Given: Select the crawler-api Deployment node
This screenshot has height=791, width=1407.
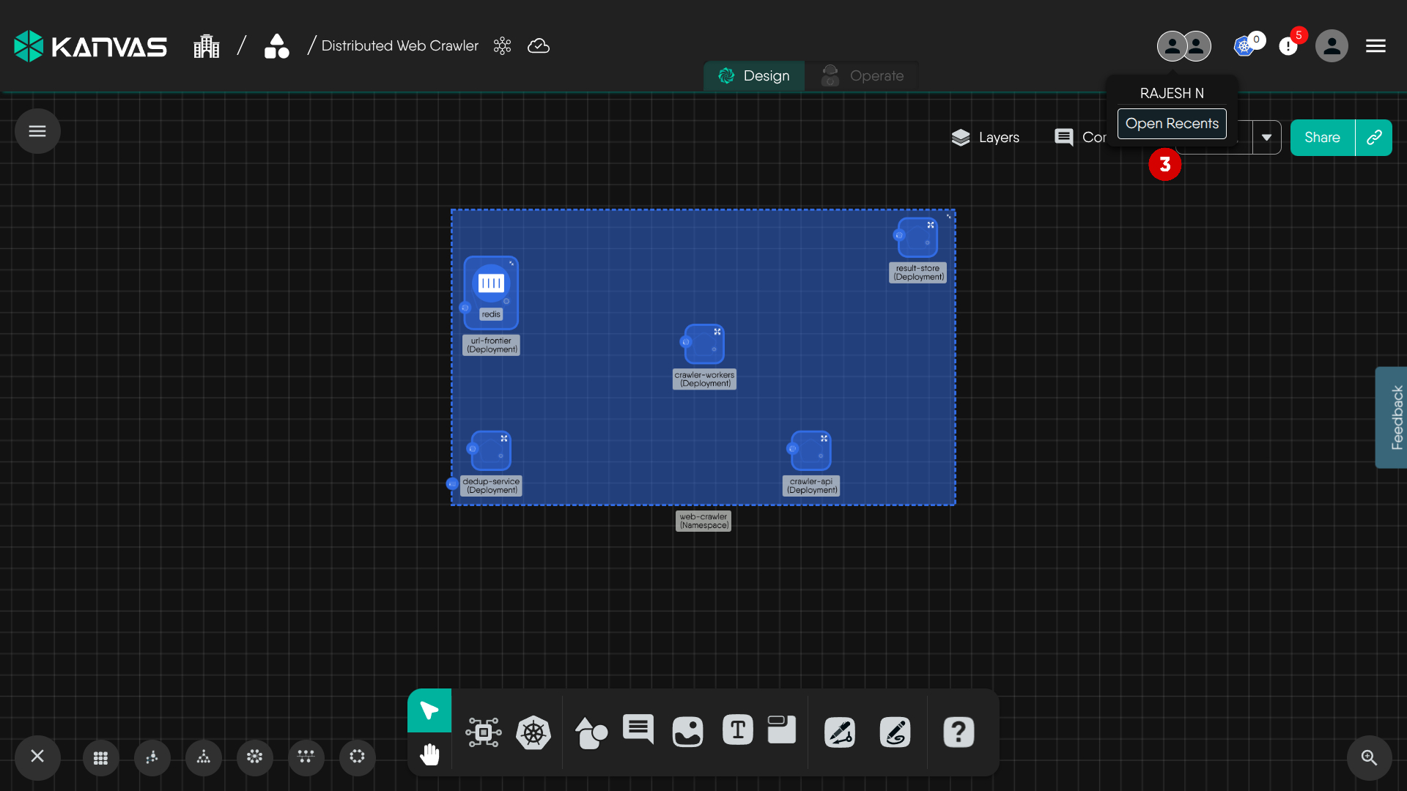Looking at the screenshot, I should point(810,450).
